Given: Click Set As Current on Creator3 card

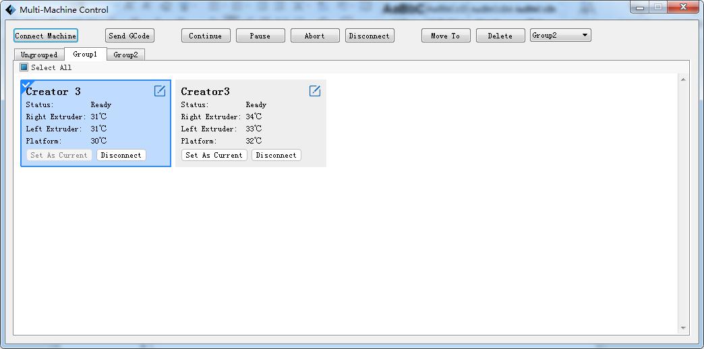Looking at the screenshot, I should (x=214, y=155).
